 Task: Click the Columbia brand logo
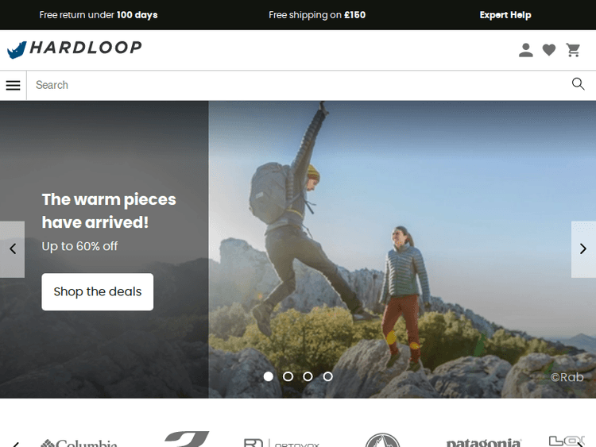tap(79, 441)
